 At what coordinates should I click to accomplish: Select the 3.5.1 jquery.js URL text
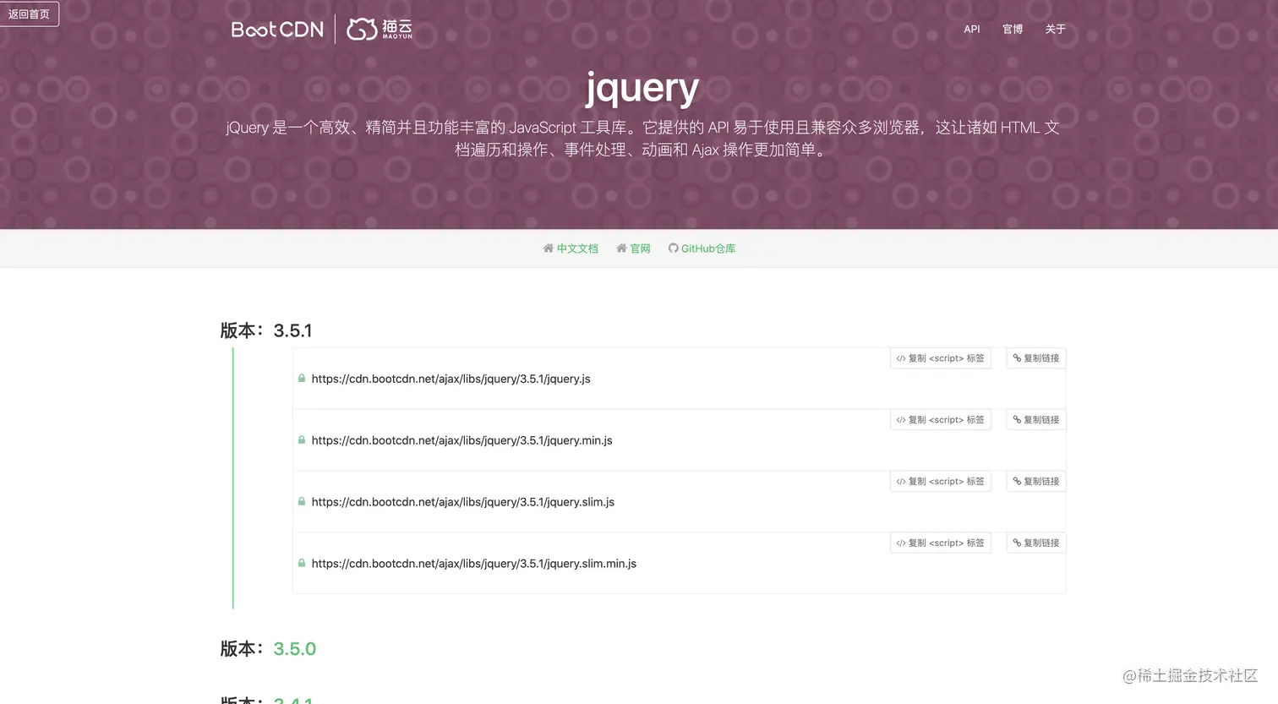click(451, 379)
